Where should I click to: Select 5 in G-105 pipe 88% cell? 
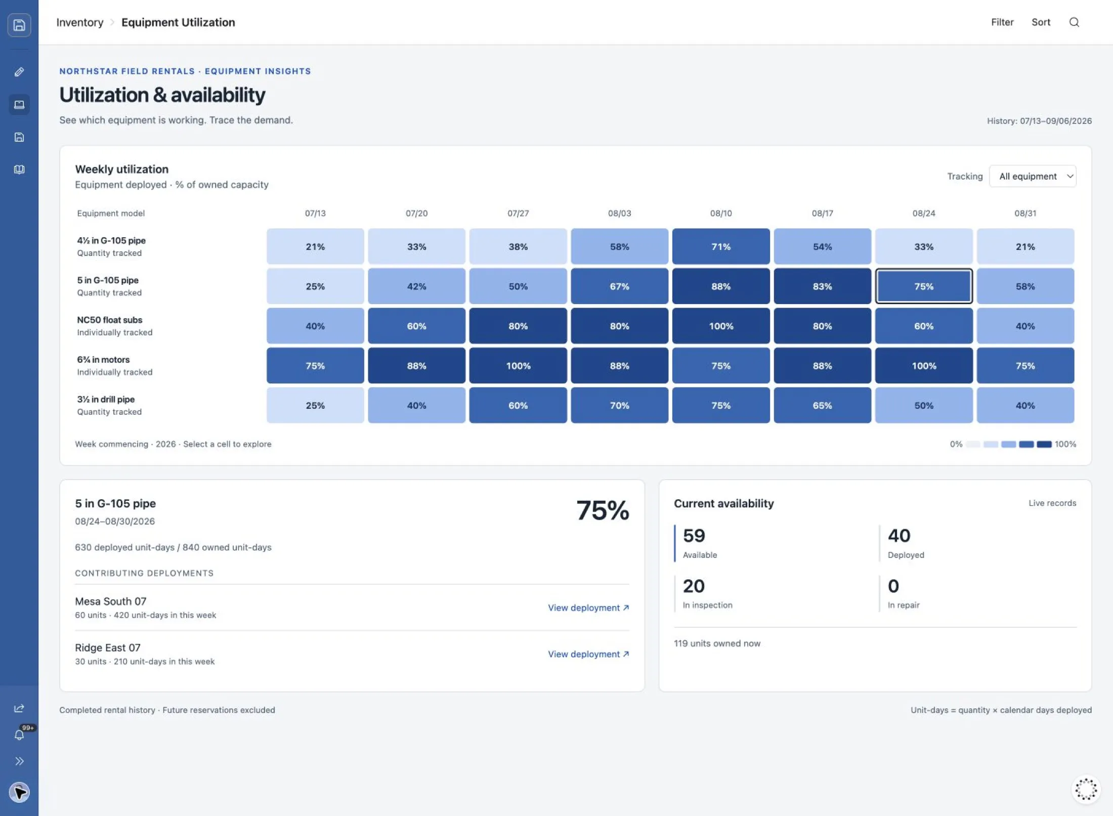tap(721, 286)
